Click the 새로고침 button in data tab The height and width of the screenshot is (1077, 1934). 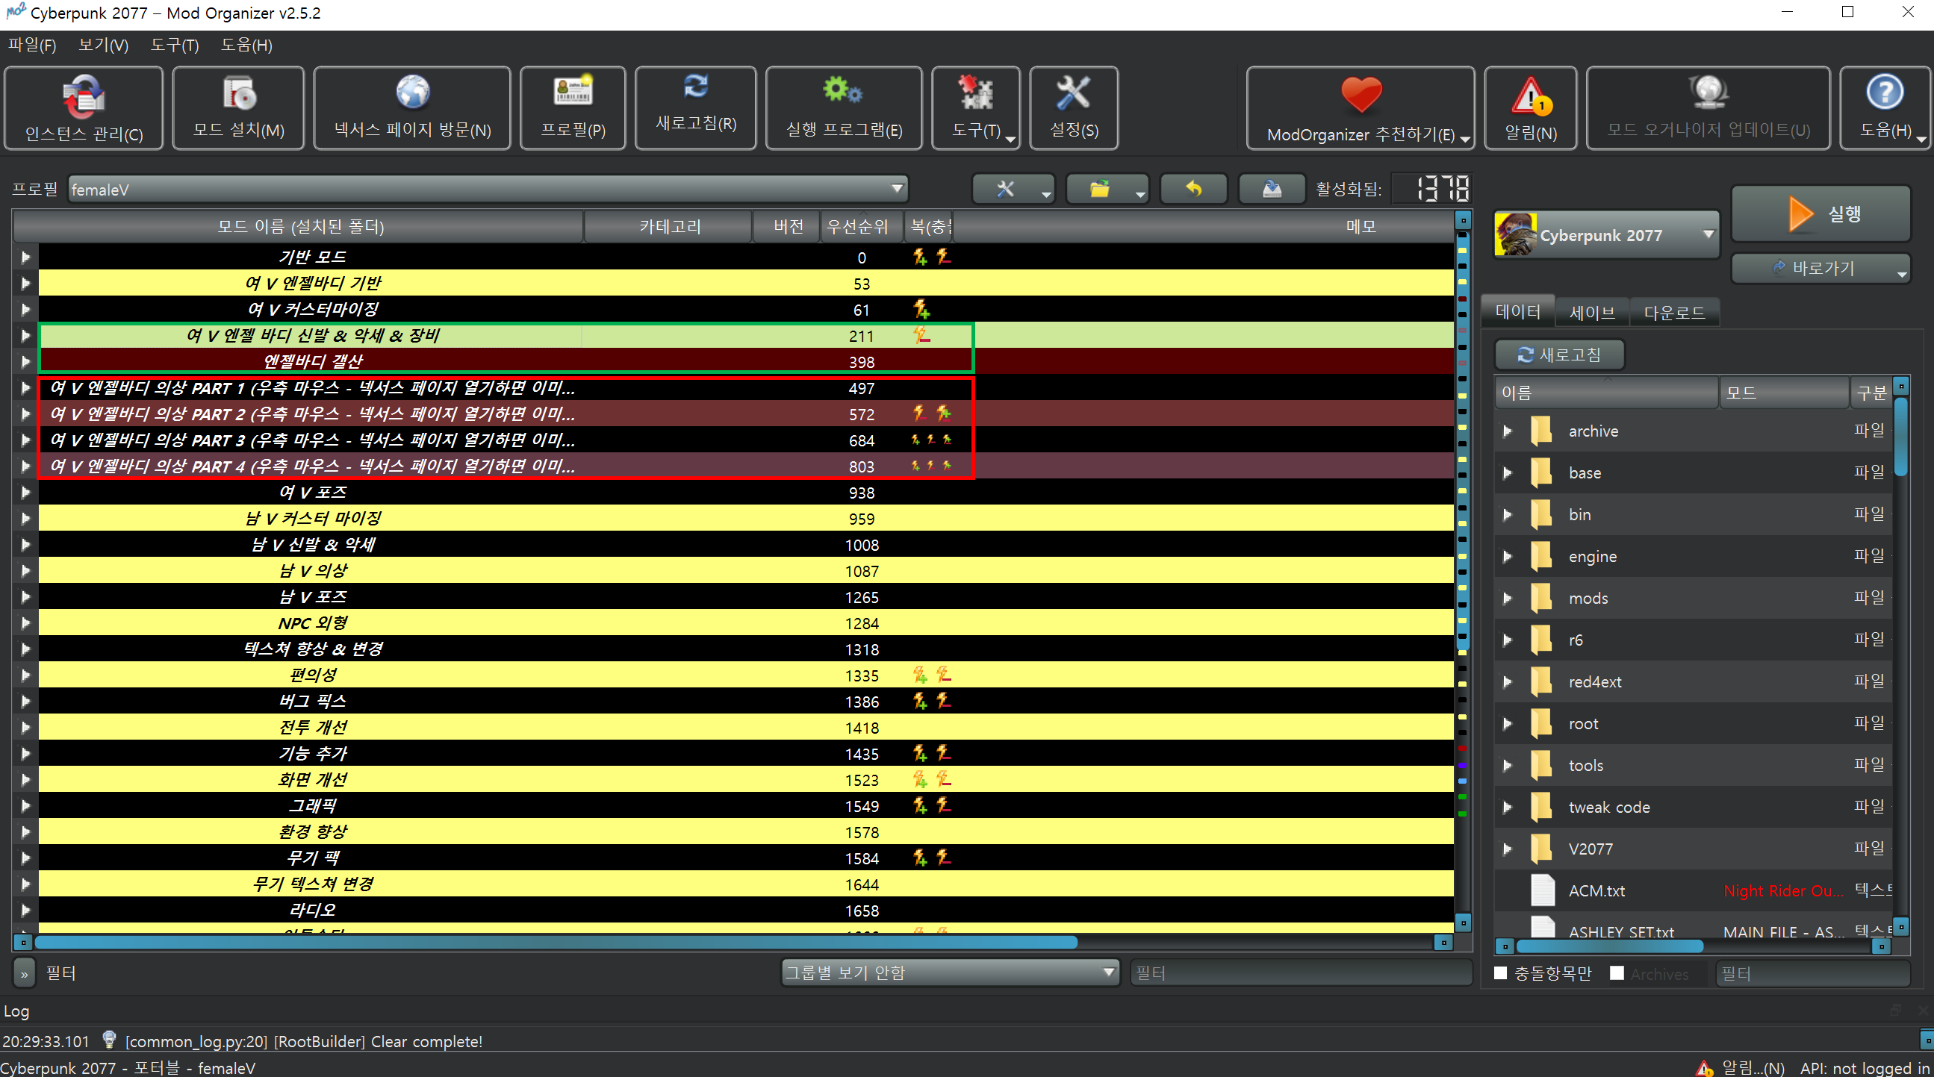(x=1559, y=355)
